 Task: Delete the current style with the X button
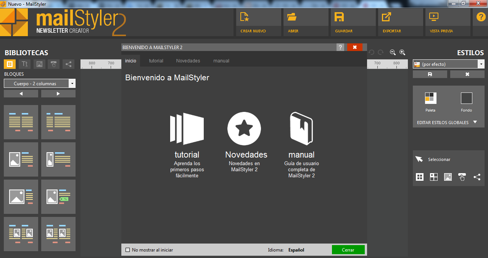pos(467,74)
